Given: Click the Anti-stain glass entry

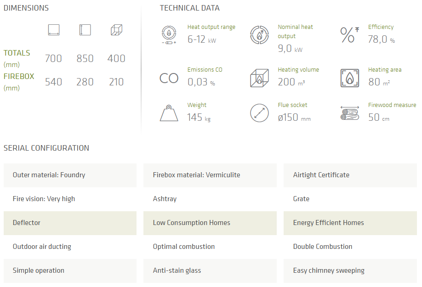Looking at the screenshot, I should 210,270.
